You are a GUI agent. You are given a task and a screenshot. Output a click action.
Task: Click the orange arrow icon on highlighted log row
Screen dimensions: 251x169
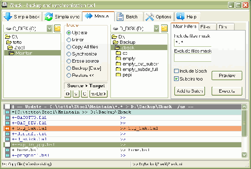(x=7, y=129)
